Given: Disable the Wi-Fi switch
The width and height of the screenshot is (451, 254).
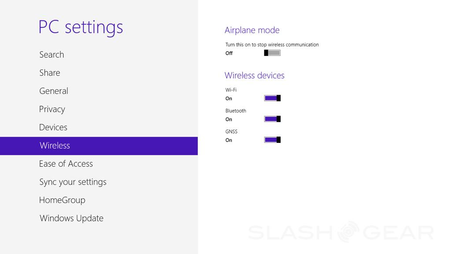Looking at the screenshot, I should 272,98.
